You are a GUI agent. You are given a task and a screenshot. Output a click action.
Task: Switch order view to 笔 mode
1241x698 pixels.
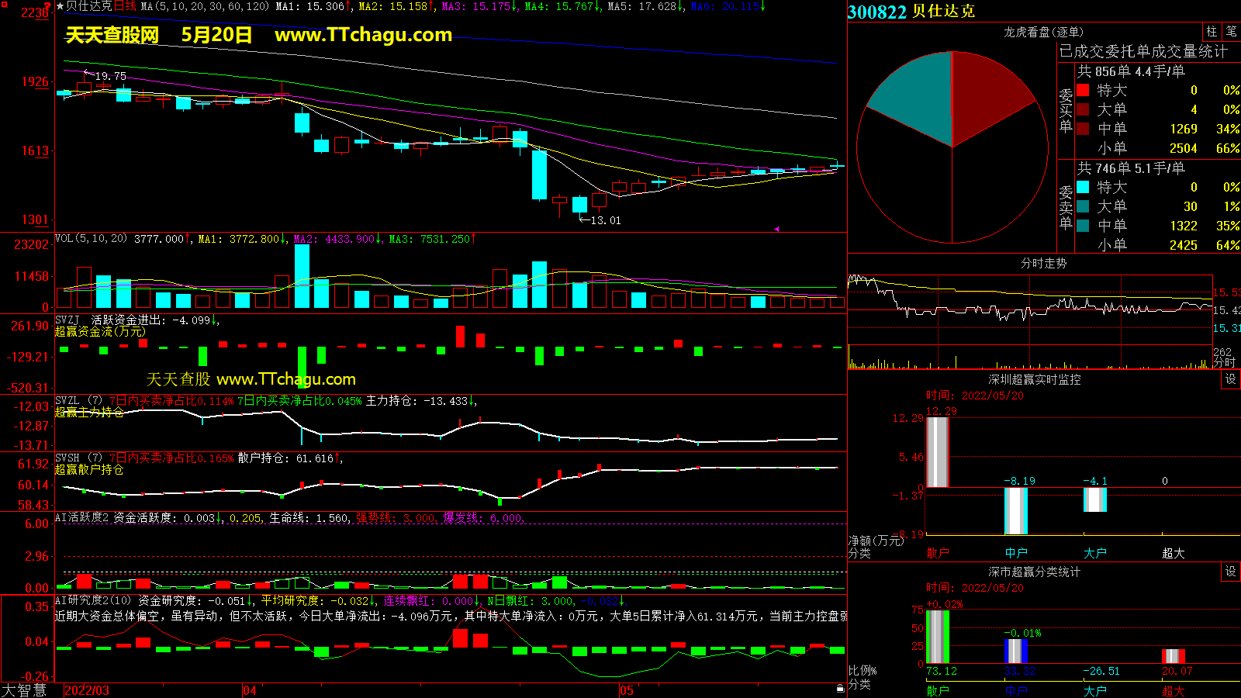pos(1231,32)
